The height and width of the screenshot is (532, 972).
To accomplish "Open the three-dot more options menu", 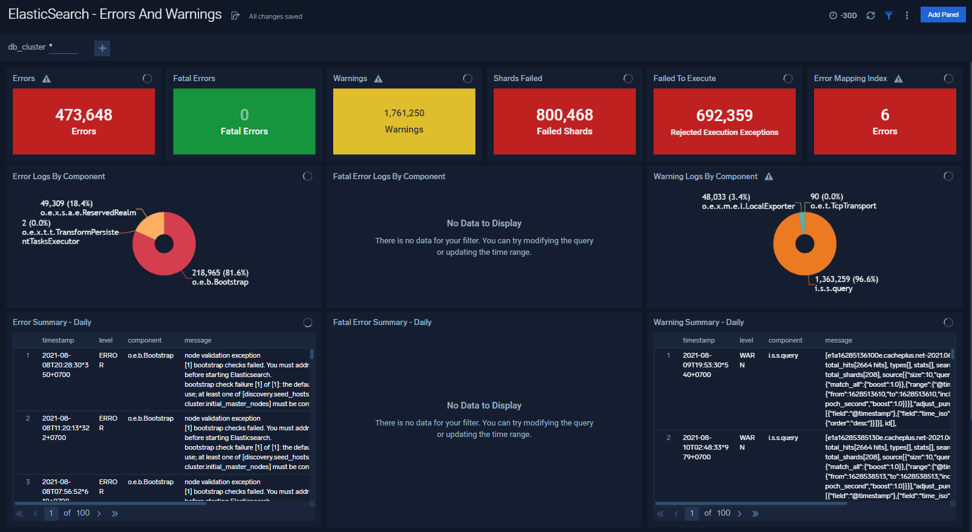I will click(x=907, y=15).
